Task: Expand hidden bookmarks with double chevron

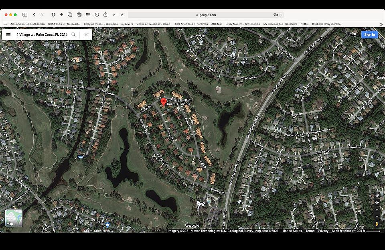Action: [381, 24]
